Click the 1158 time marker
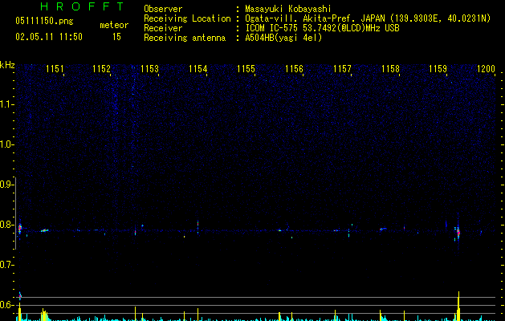 [390, 69]
